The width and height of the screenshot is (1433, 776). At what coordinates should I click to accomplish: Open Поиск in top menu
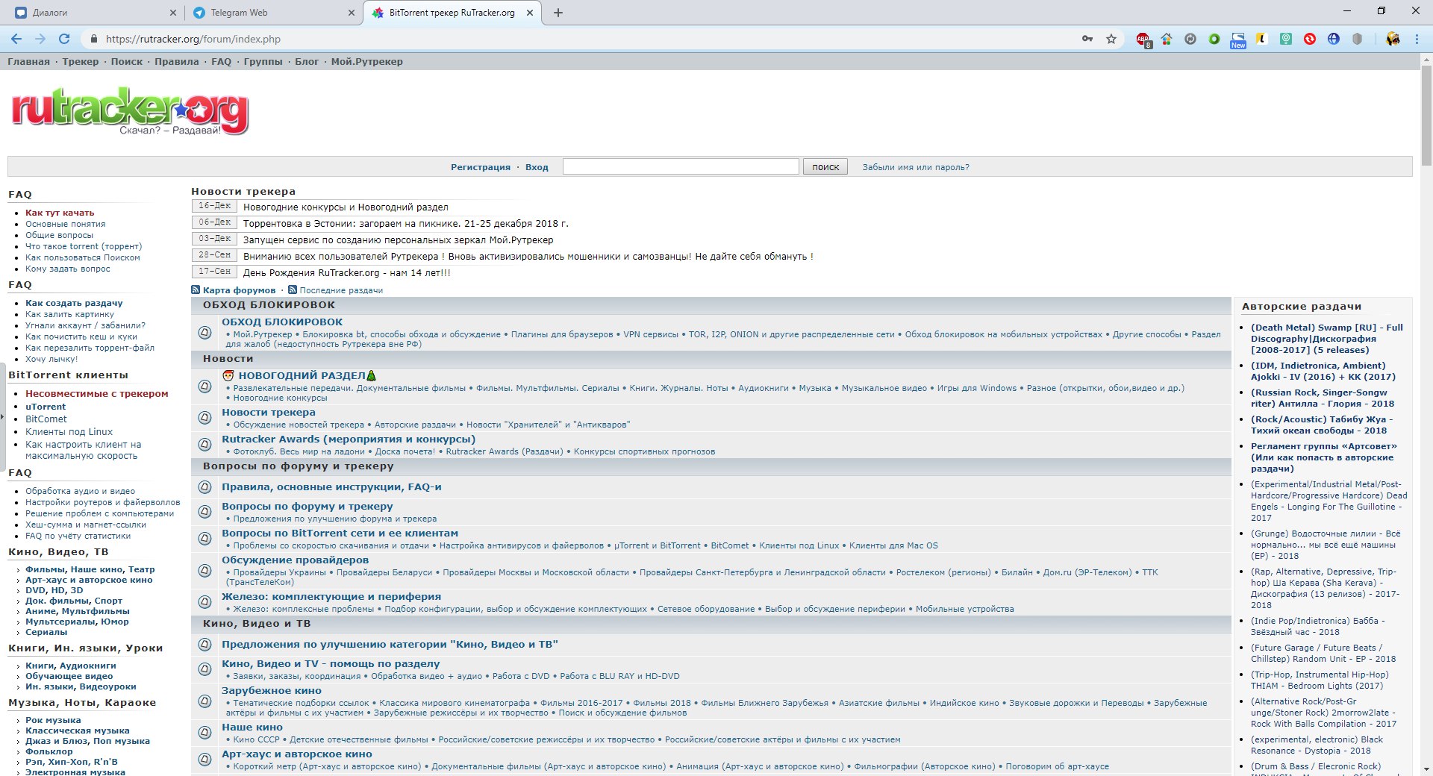[126, 62]
